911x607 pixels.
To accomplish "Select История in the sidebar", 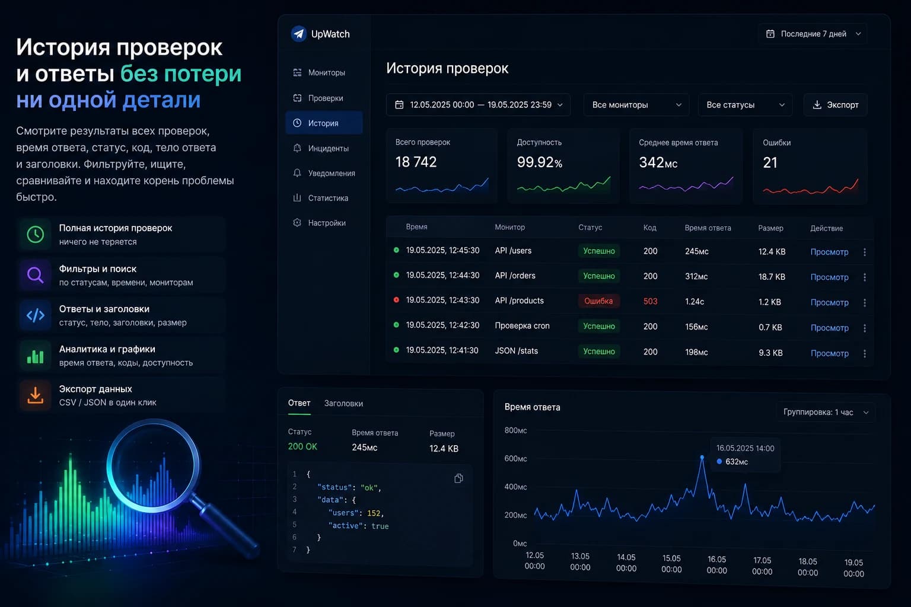I will tap(324, 123).
